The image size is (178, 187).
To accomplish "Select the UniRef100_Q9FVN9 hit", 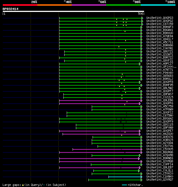I will 160,128.
